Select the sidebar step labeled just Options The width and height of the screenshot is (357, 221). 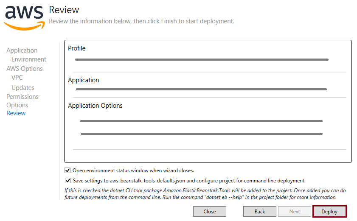(17, 105)
